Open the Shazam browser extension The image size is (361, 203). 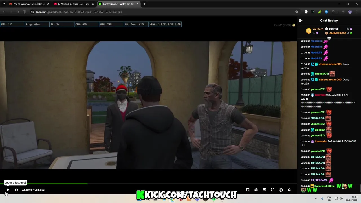point(326,12)
